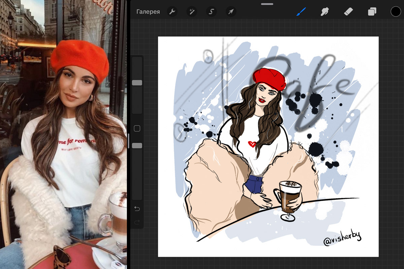Undo last stroke with sidebar arrow
The image size is (404, 269).
(x=137, y=208)
